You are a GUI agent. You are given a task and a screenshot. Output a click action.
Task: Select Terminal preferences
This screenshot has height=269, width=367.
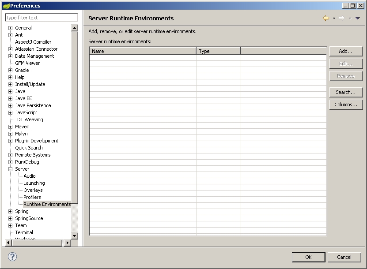click(x=24, y=232)
